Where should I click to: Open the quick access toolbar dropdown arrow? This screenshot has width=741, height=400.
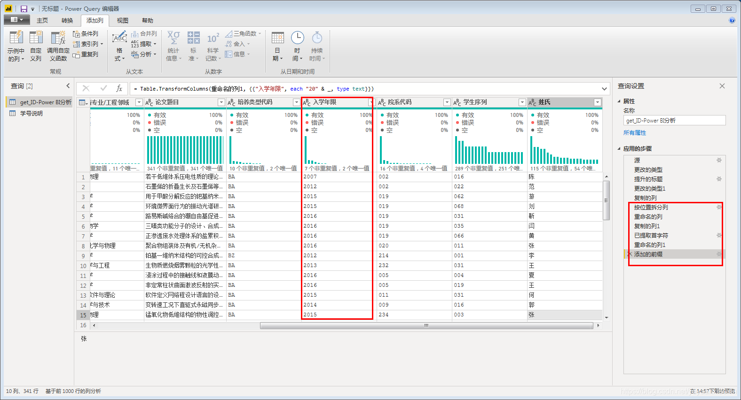coord(32,9)
